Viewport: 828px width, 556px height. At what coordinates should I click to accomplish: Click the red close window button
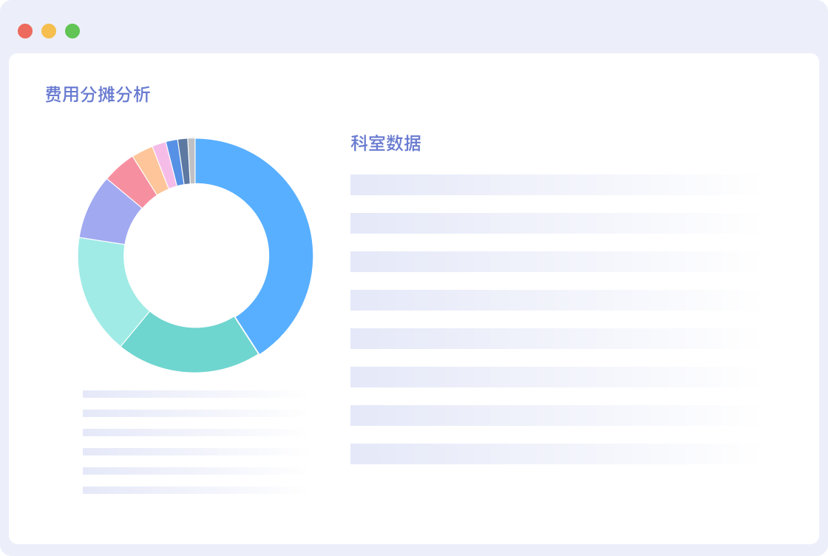pos(25,31)
